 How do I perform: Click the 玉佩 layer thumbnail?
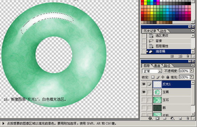(157, 92)
